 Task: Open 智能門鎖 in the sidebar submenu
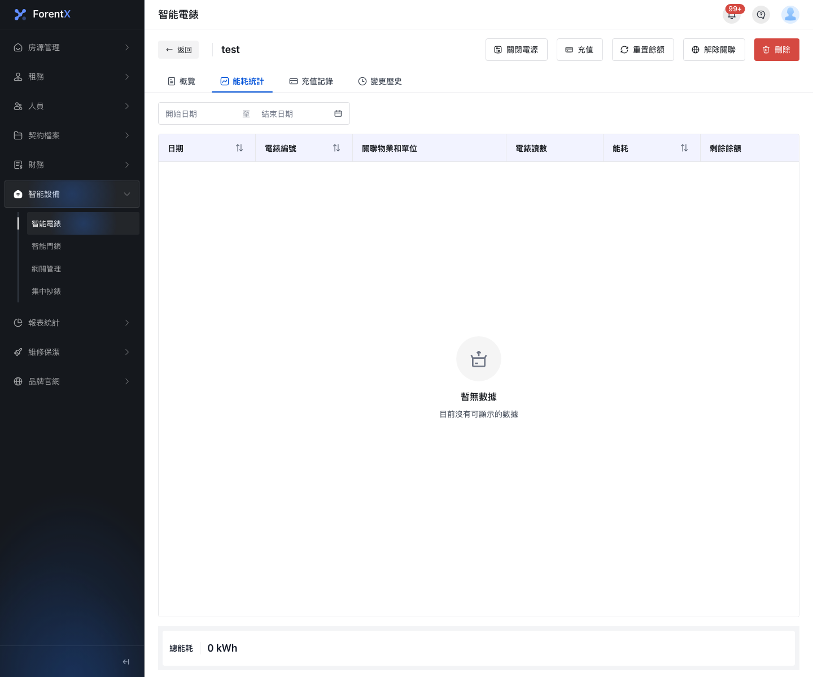pyautogui.click(x=83, y=246)
